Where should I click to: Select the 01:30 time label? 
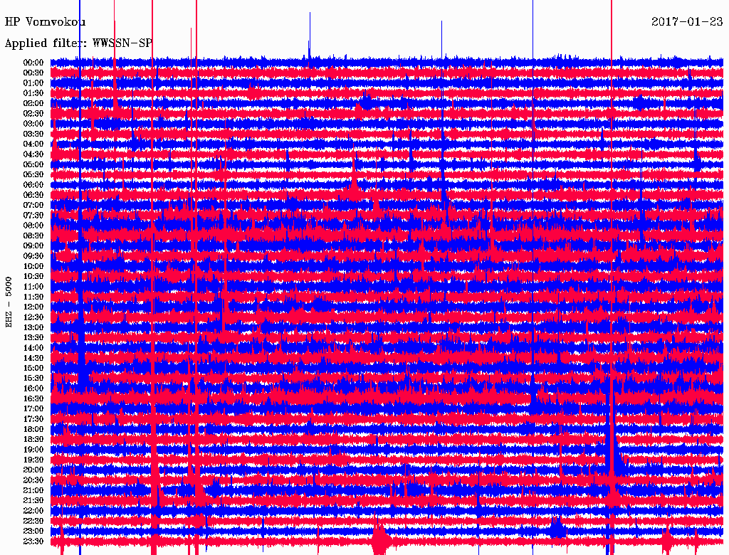33,93
